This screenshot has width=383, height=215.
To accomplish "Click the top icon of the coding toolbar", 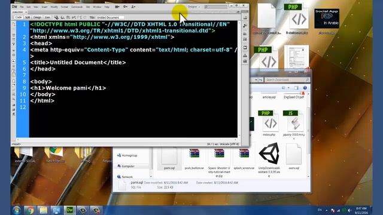I will [x=14, y=24].
